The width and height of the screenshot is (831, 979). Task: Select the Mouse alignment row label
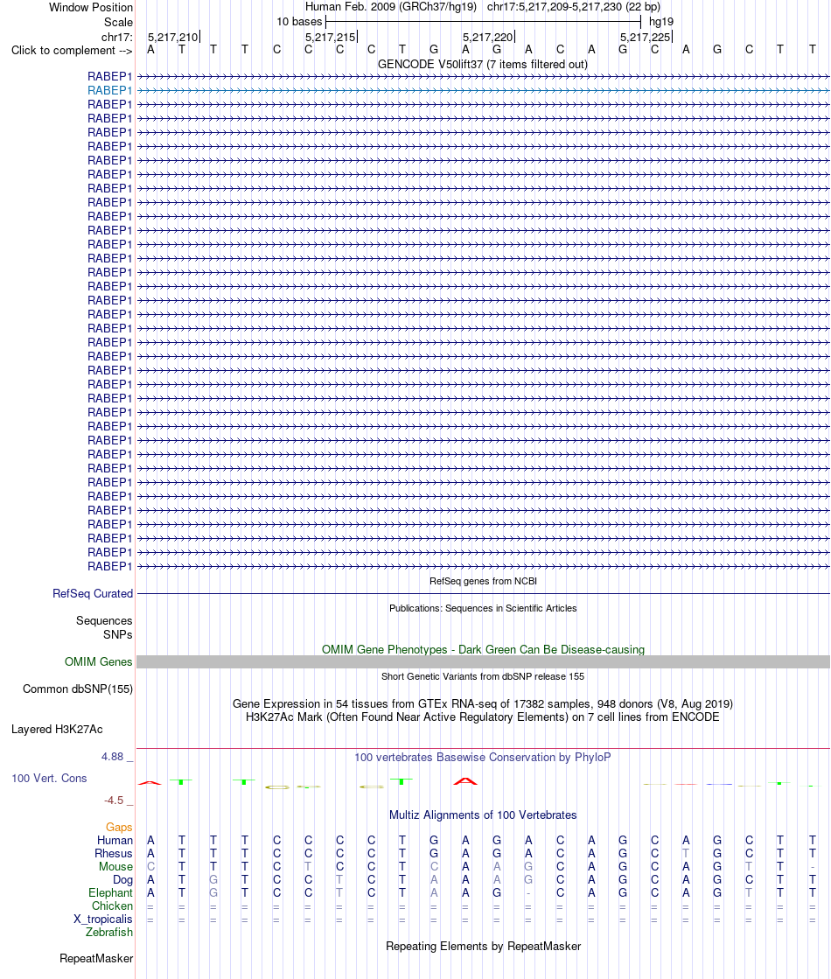[115, 867]
